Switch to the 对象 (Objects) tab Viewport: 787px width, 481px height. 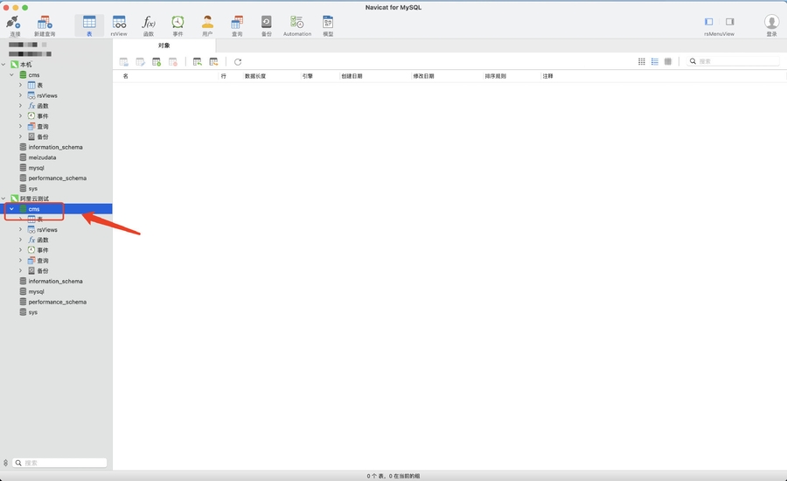[164, 45]
